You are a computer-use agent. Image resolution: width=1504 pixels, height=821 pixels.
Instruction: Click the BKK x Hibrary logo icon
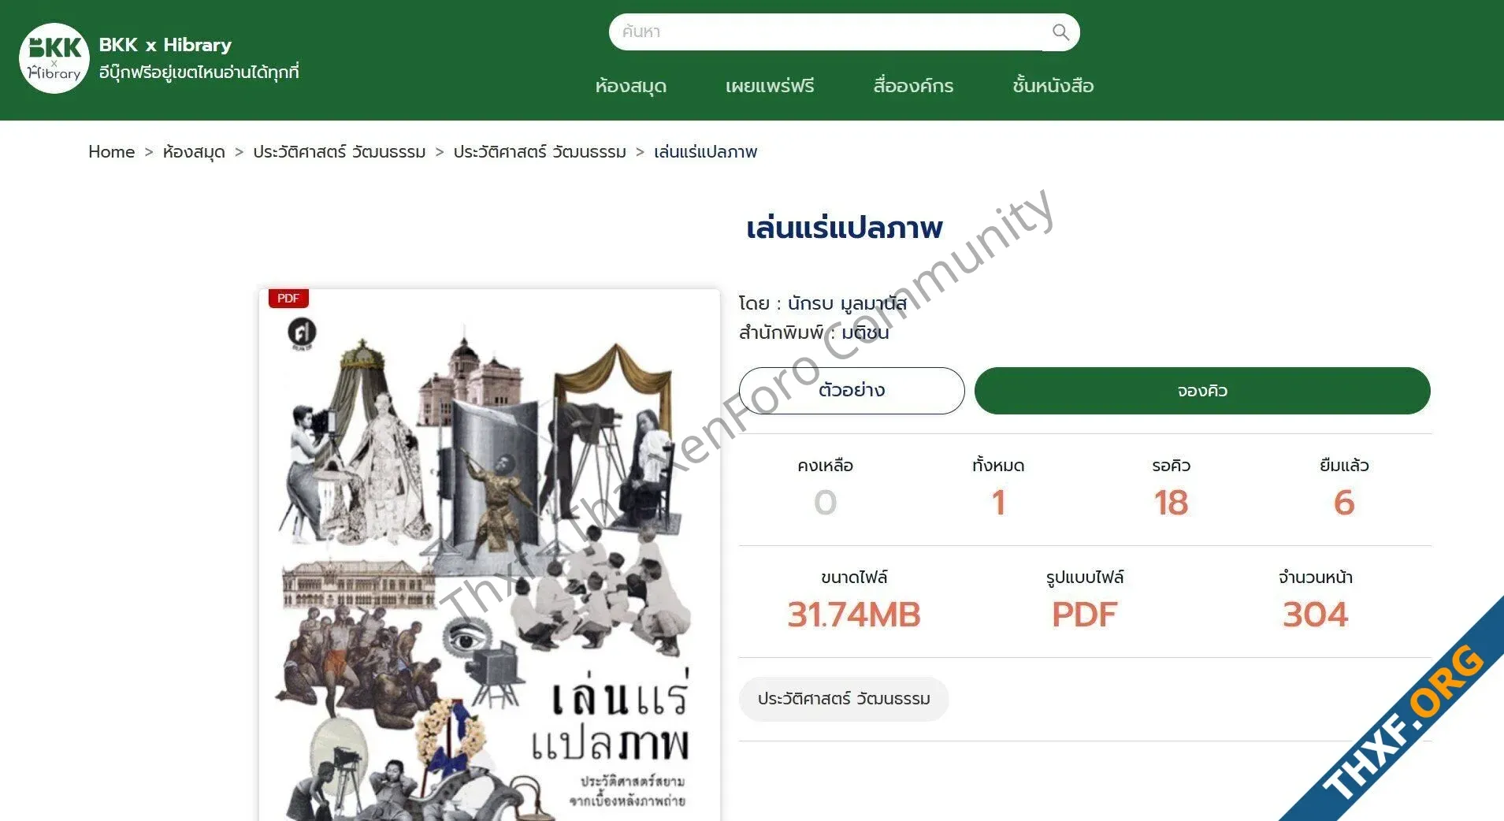point(54,58)
